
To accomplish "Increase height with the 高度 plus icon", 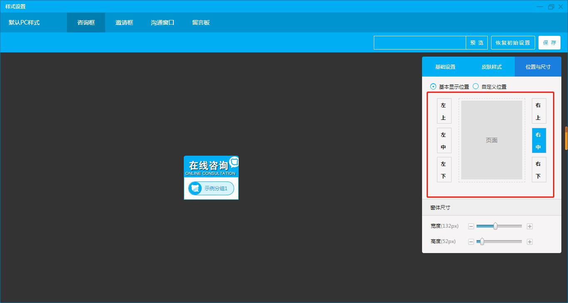I will point(529,242).
